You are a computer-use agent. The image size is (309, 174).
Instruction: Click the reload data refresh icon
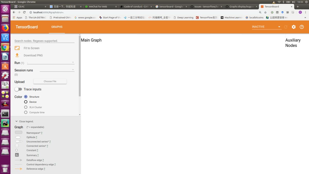pos(286,27)
